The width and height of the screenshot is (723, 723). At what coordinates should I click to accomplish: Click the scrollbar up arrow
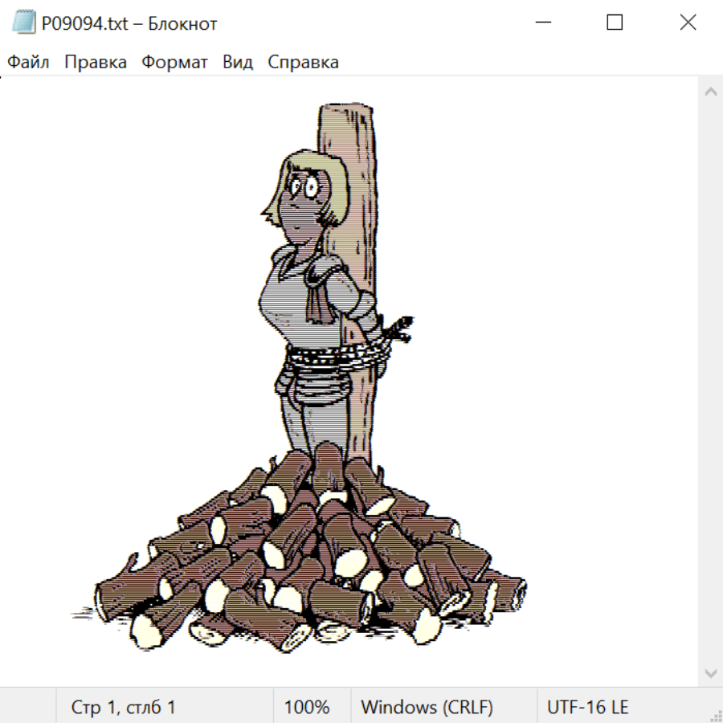710,92
